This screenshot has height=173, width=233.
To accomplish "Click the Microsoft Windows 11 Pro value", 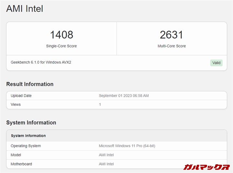I will tap(127, 146).
